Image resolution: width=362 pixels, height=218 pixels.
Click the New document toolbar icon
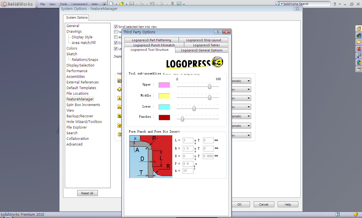[111, 4]
